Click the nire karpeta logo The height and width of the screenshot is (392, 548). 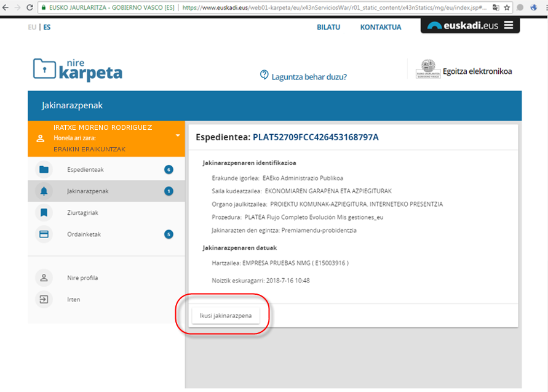[77, 70]
